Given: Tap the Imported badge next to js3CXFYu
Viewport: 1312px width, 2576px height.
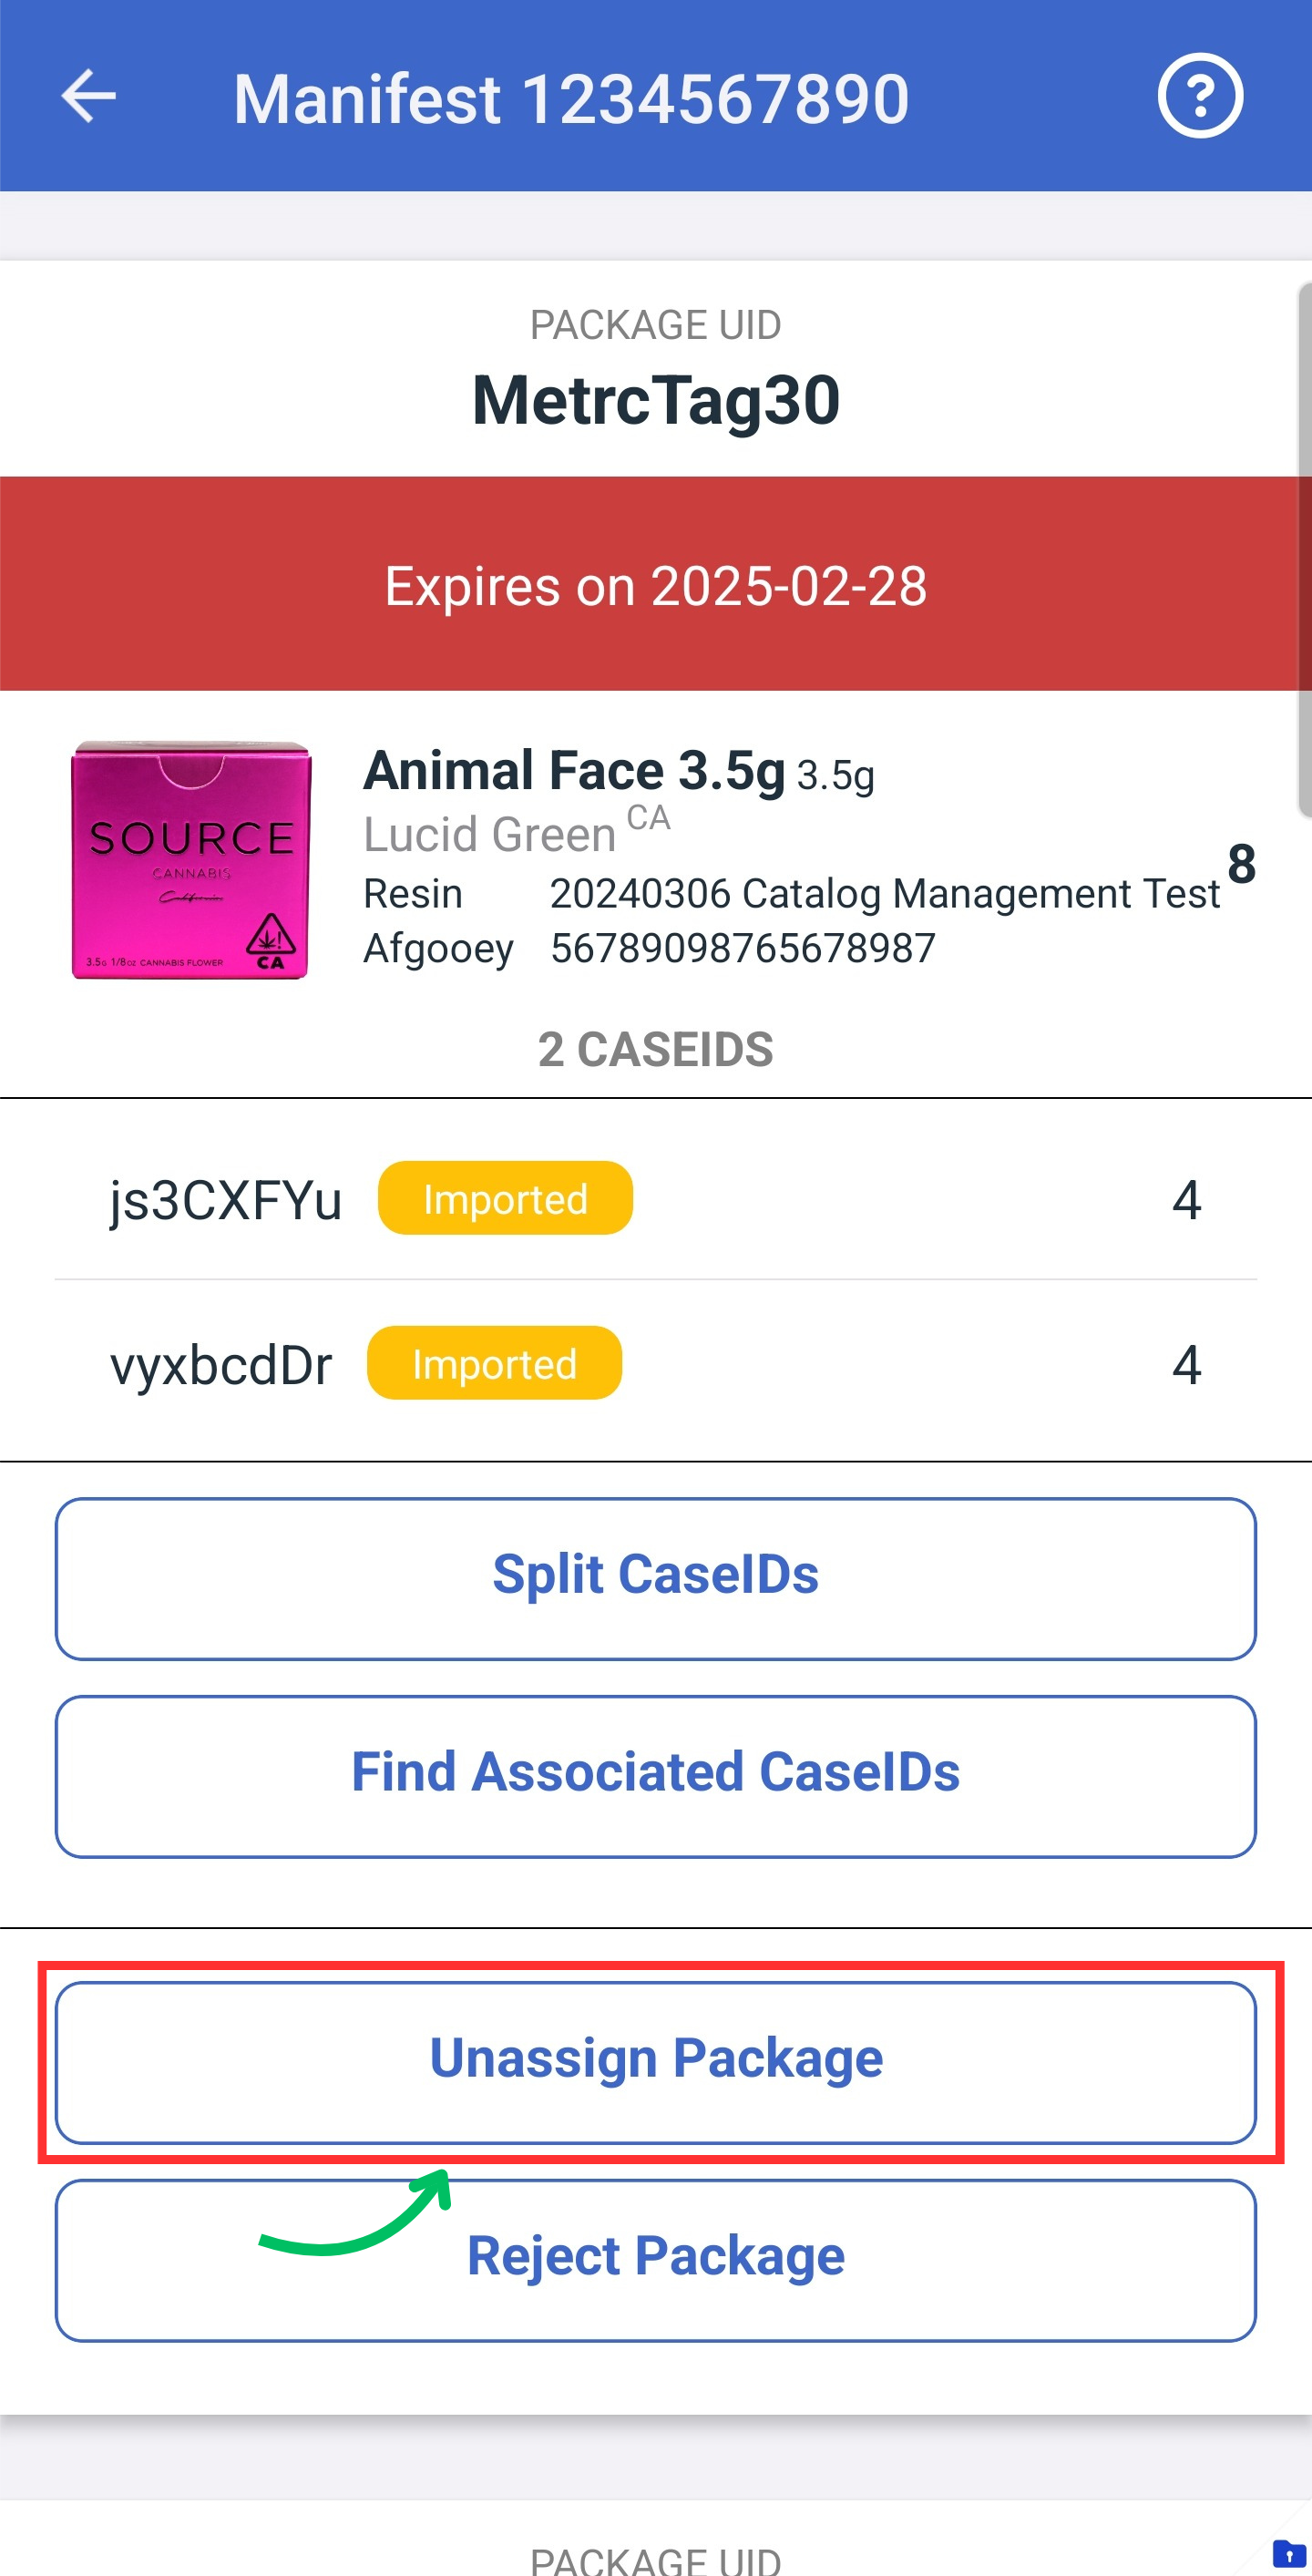Looking at the screenshot, I should tap(505, 1198).
